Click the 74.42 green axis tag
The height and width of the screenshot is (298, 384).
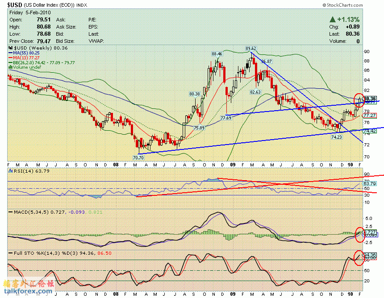click(x=370, y=131)
